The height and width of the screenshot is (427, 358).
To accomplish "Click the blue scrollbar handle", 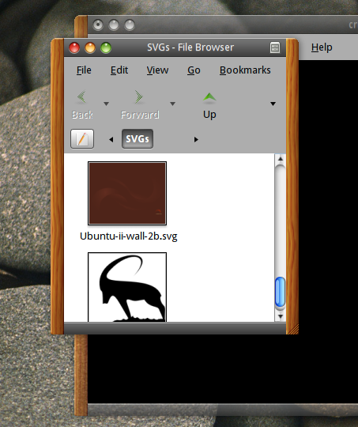I will coord(280,292).
